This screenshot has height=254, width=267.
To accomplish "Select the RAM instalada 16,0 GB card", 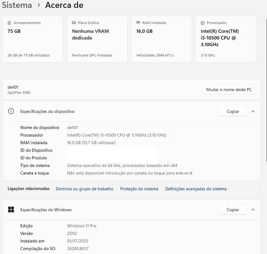I will pos(161,39).
